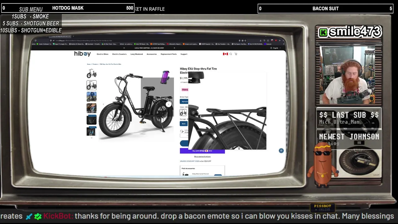Select the third thumbnail with rider
398x224 pixels.
91,96
